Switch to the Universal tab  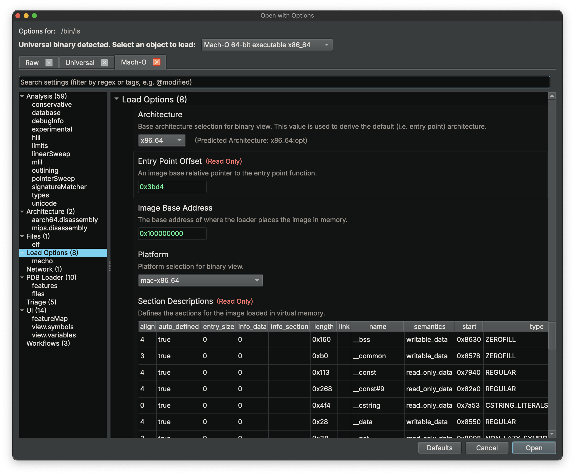(80, 63)
